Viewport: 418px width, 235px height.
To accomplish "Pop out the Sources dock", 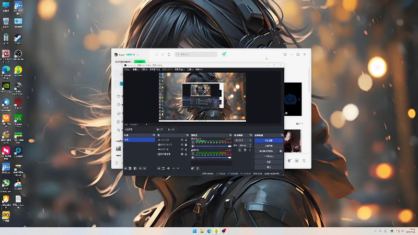I will click(x=187, y=135).
